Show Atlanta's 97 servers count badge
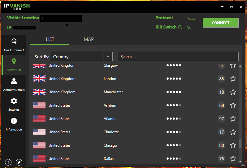The width and height of the screenshot is (247, 168). pos(222,119)
